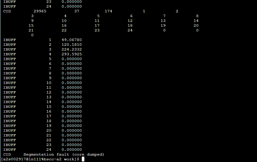This screenshot has height=162, width=257.
Task: Click the IBUFF value 120.1810
Action: [x=71, y=45]
